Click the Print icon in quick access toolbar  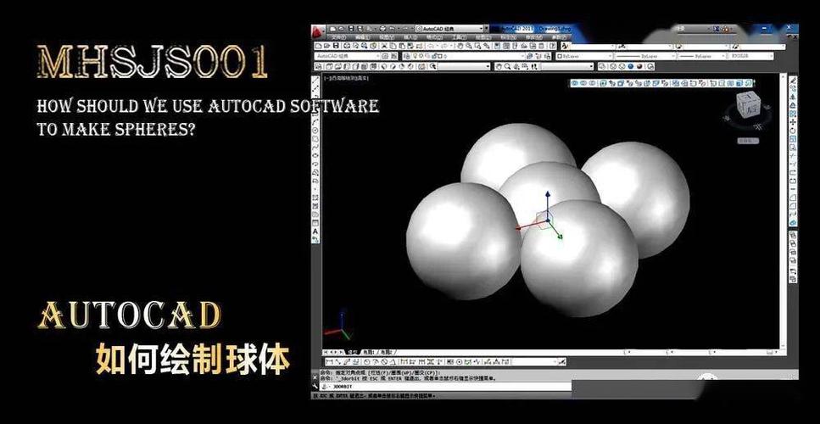tap(382, 27)
